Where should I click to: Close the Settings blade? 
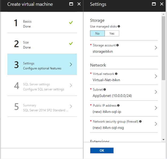click(x=161, y=4)
